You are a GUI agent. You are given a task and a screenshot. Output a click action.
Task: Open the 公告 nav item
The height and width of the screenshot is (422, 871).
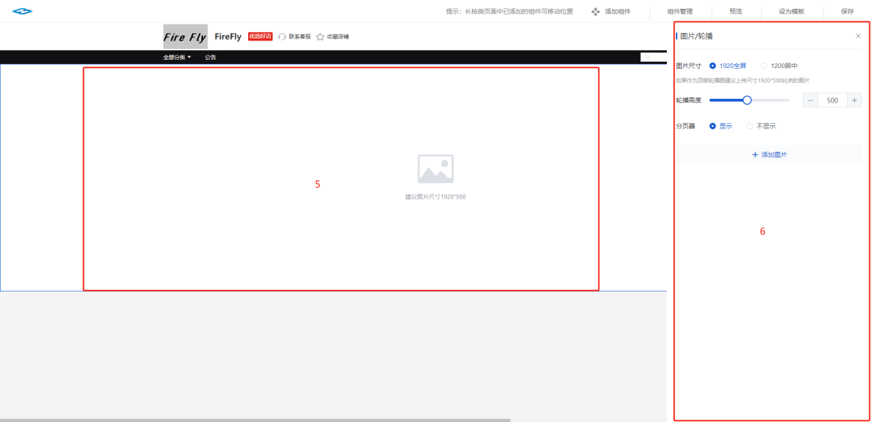pyautogui.click(x=210, y=57)
